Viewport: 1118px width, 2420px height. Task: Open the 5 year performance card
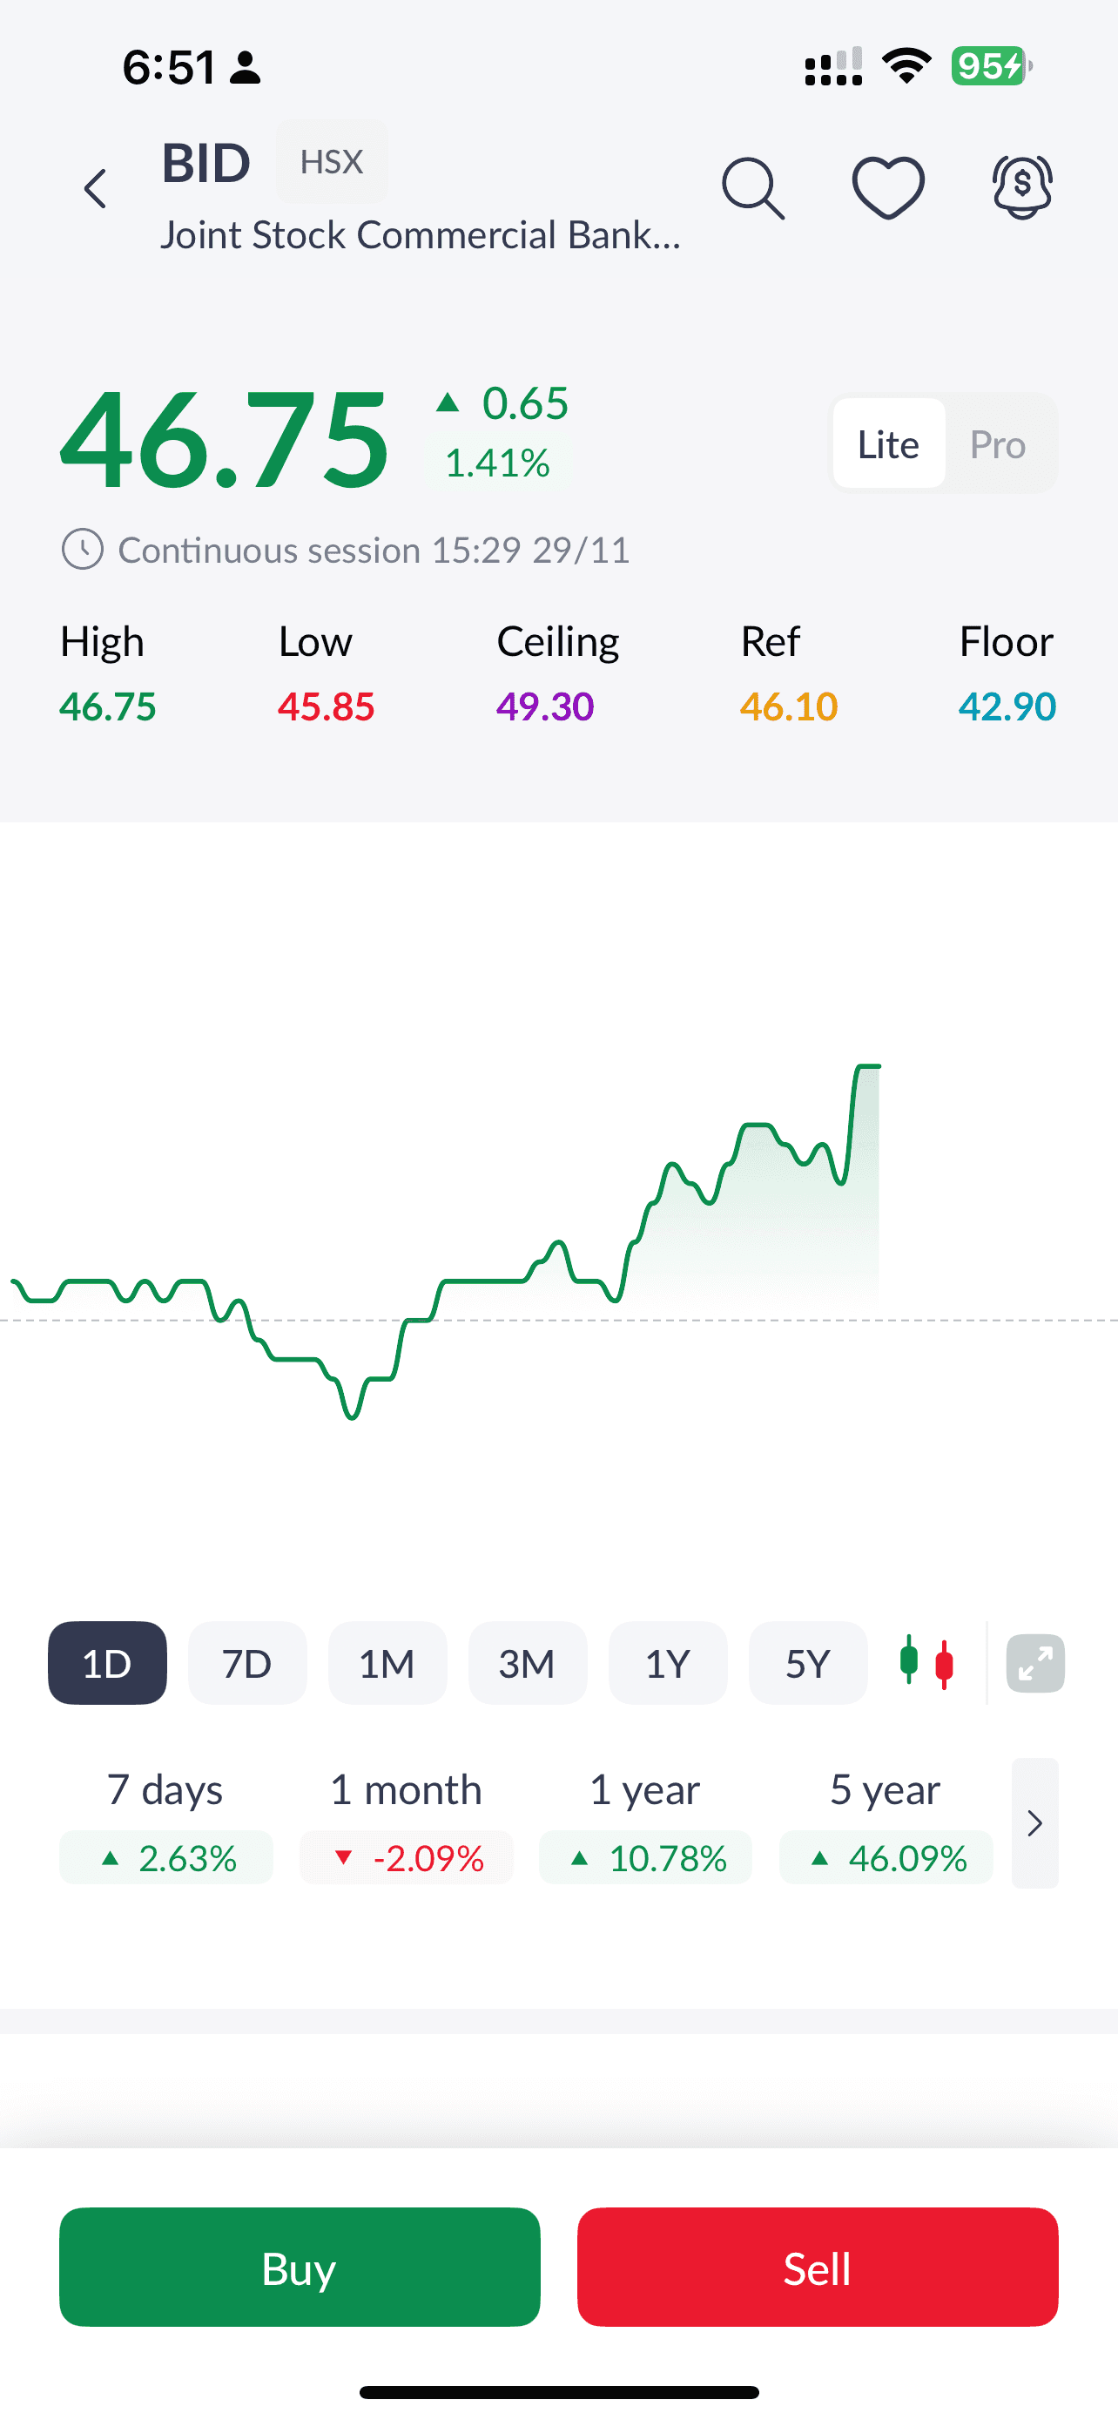(886, 1823)
